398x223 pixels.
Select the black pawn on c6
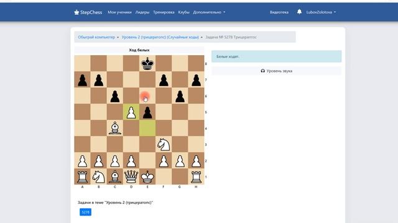[115, 96]
